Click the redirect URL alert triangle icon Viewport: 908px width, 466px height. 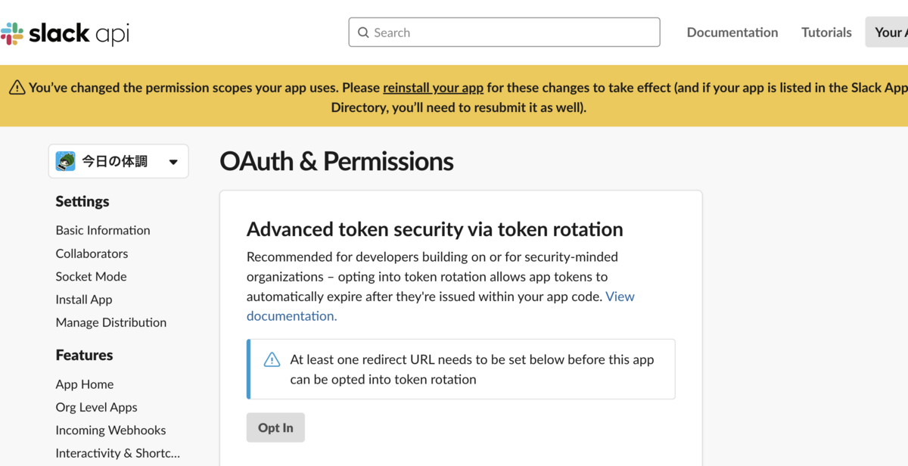coord(272,360)
